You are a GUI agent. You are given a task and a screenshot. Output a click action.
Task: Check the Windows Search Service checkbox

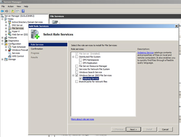point(77,72)
